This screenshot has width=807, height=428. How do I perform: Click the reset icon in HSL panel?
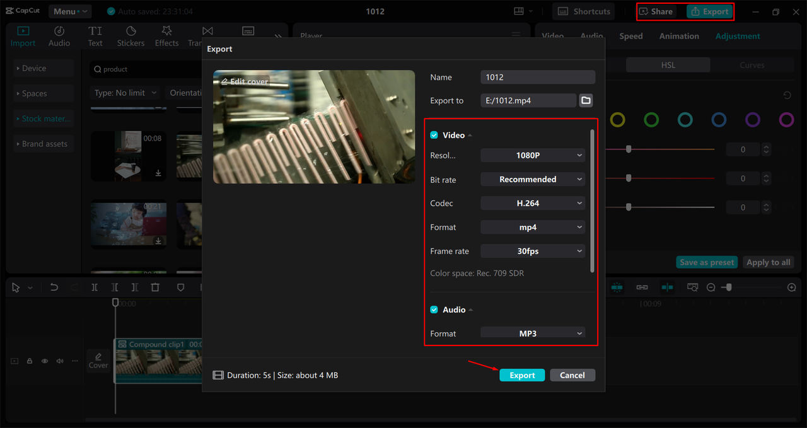click(787, 95)
